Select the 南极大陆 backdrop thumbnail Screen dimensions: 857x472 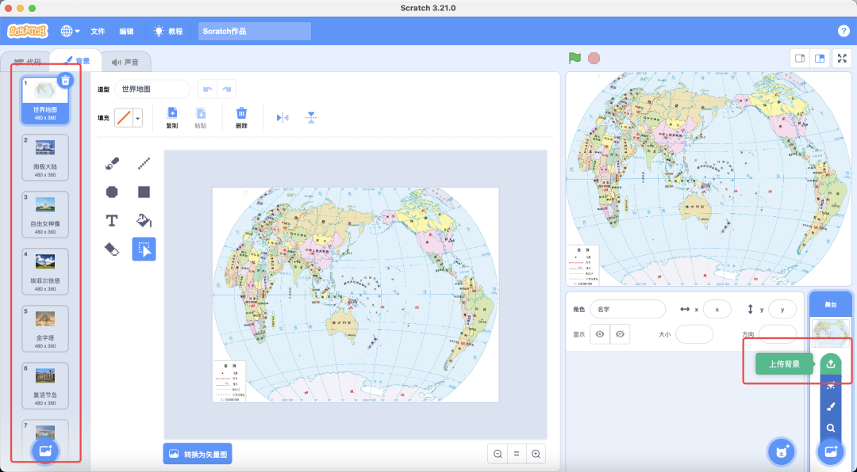[x=44, y=158]
